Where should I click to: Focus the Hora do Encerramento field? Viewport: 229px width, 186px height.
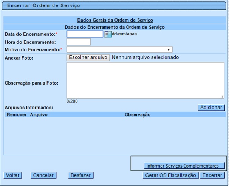78,42
